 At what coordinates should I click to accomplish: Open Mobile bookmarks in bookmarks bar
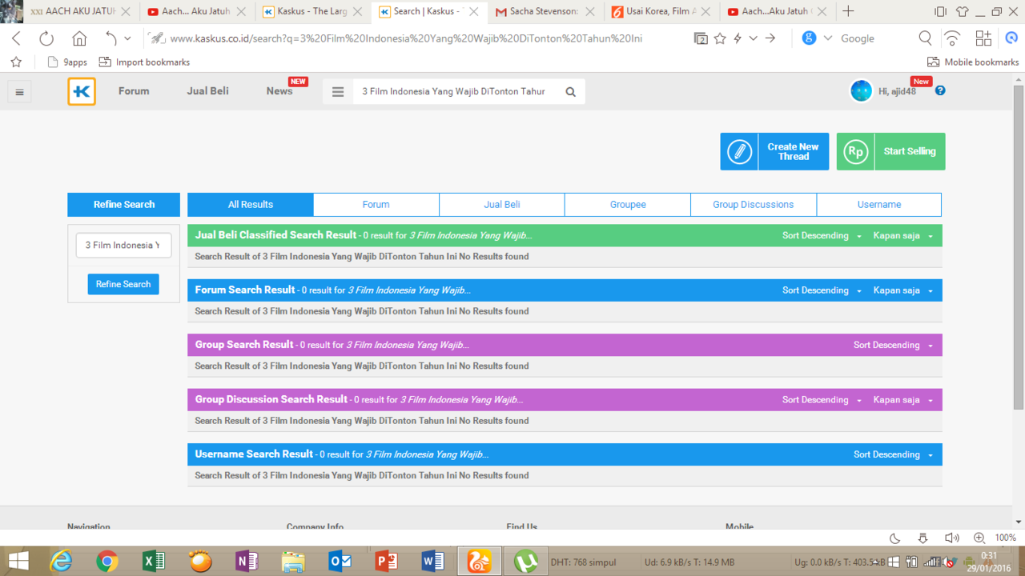[973, 62]
